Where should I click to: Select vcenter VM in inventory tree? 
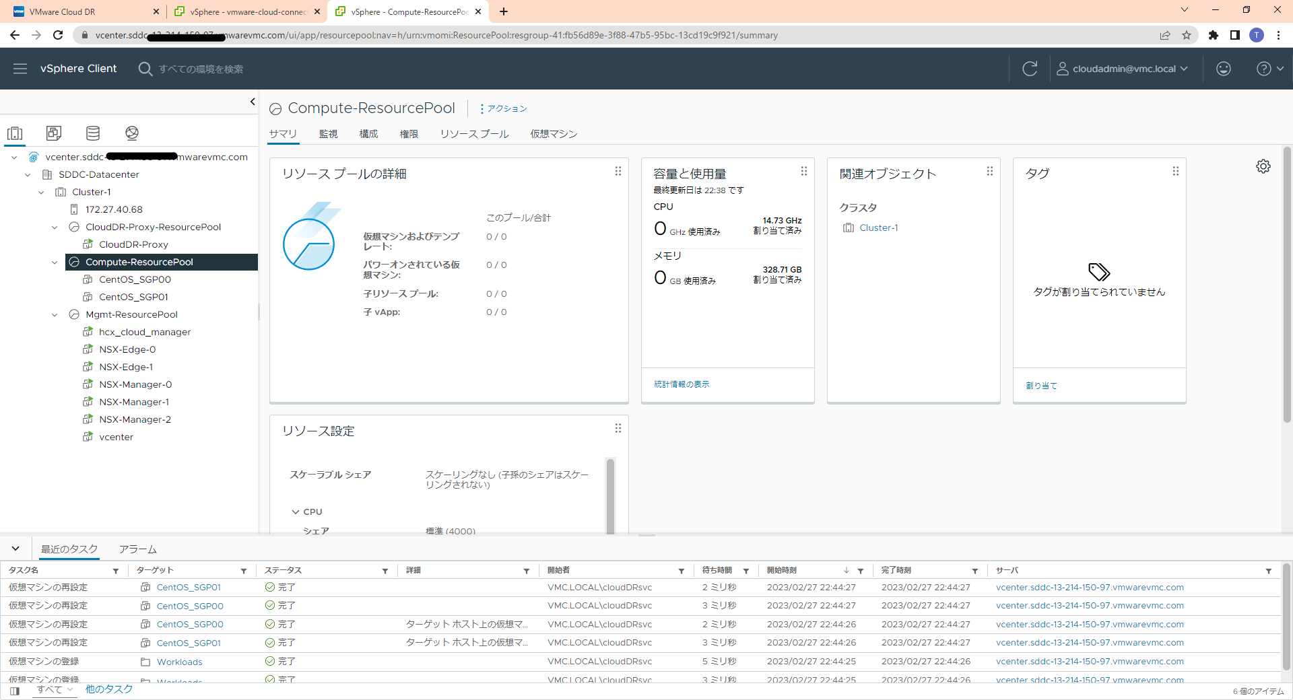click(x=116, y=437)
